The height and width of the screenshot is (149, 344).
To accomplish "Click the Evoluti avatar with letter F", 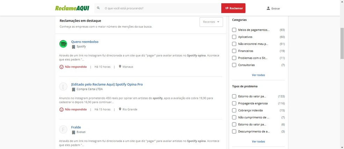I will pyautogui.click(x=63, y=130).
